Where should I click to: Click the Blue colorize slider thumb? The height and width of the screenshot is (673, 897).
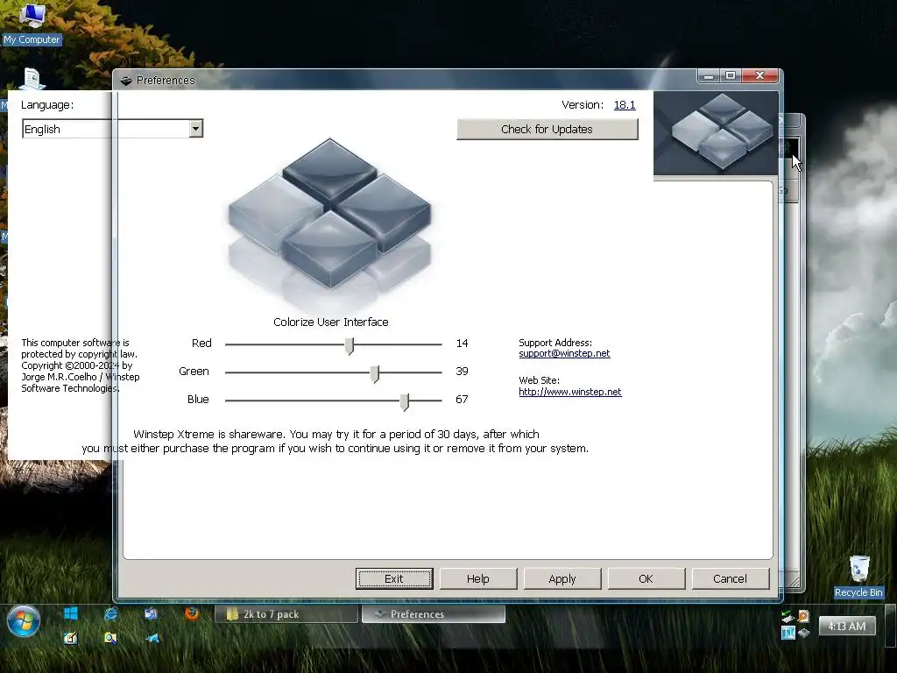click(x=404, y=401)
